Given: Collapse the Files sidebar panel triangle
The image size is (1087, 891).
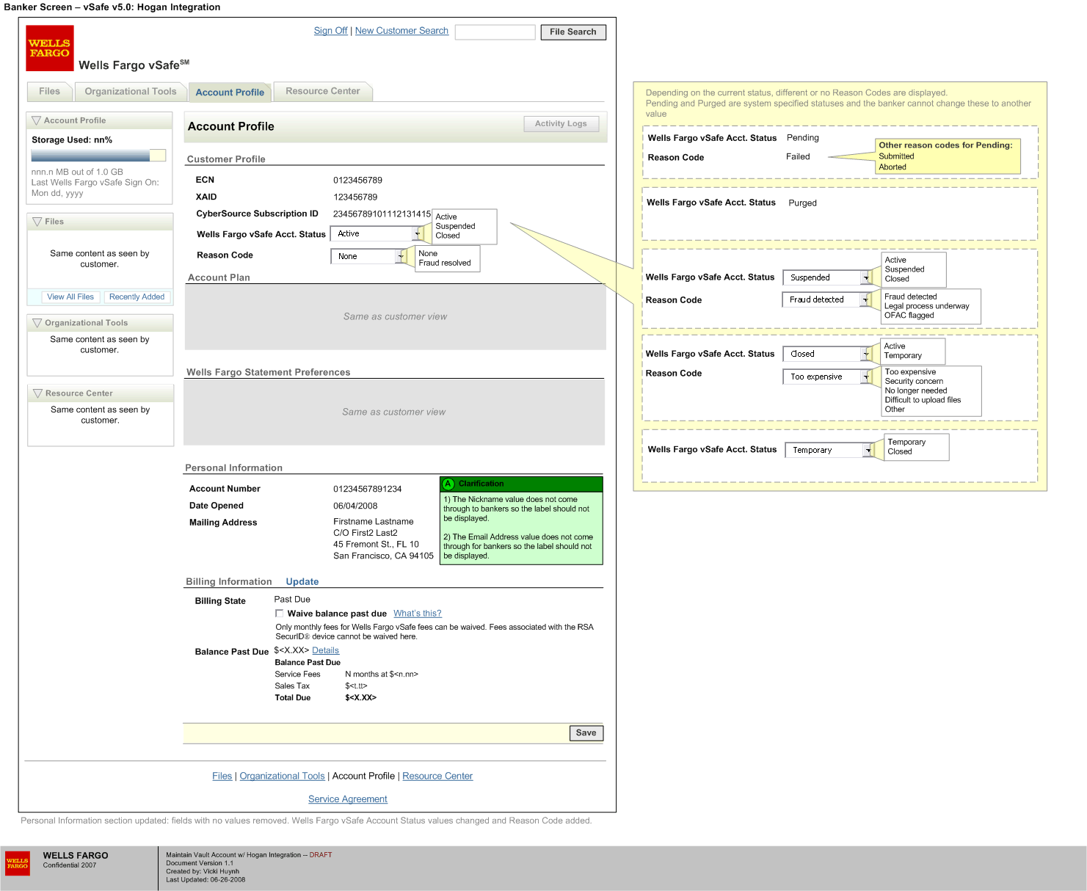Looking at the screenshot, I should [x=37, y=222].
